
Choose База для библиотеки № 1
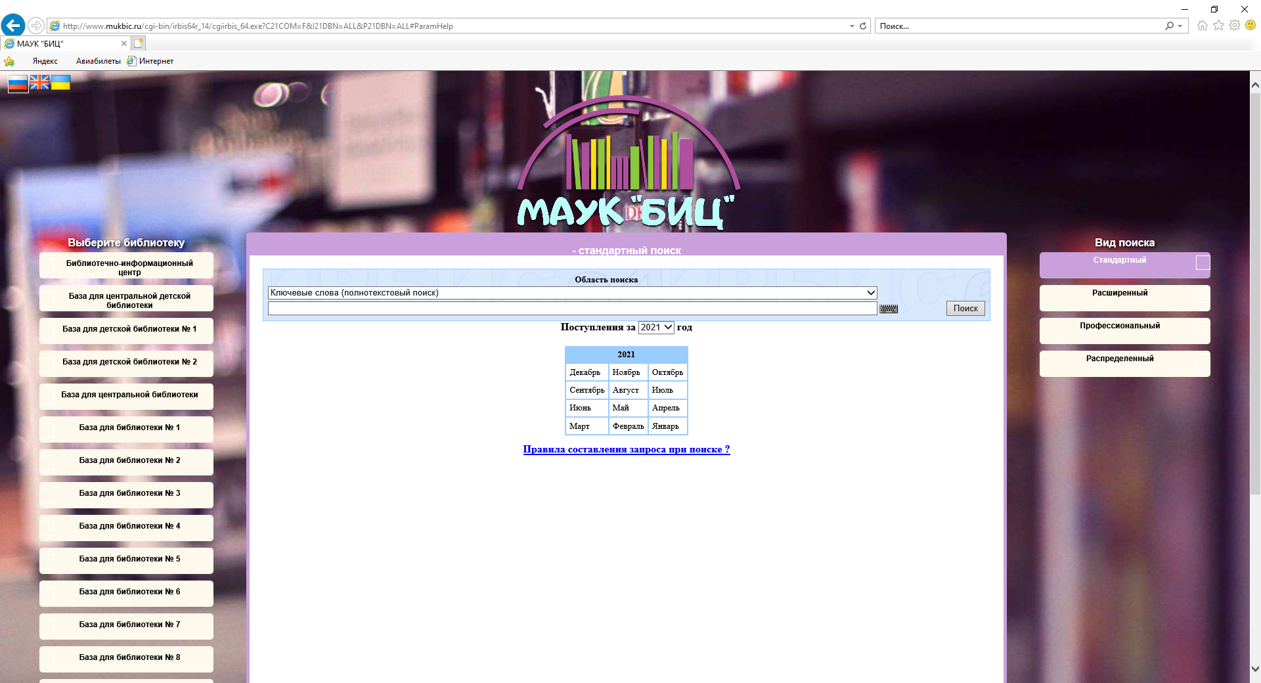(x=126, y=430)
